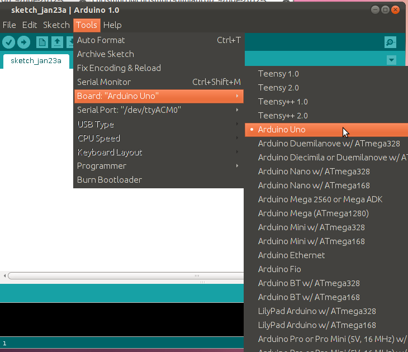
Task: Close the open Tools menu
Action: pos(87,25)
